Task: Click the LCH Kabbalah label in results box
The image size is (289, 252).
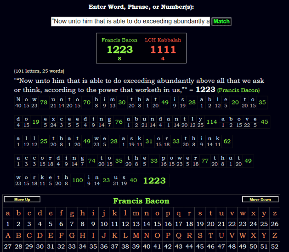Action: [x=163, y=40]
